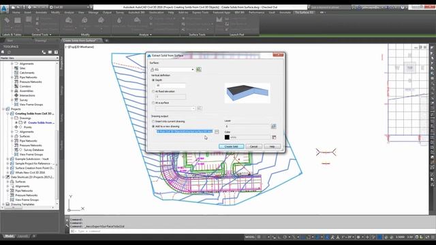The height and width of the screenshot is (245, 436).
Task: Open the Survey ribbon tab
Action: 120,12
